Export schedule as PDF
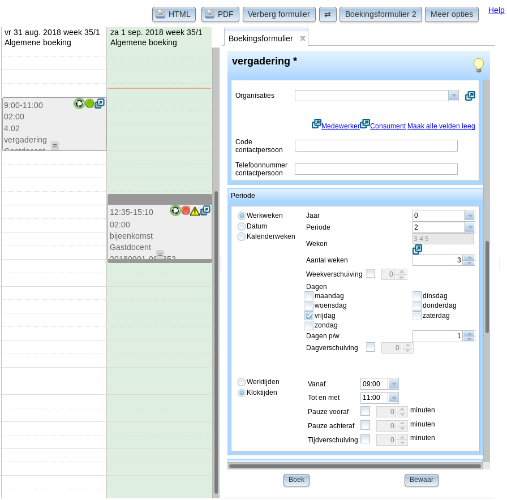This screenshot has height=500, width=507. (x=220, y=15)
